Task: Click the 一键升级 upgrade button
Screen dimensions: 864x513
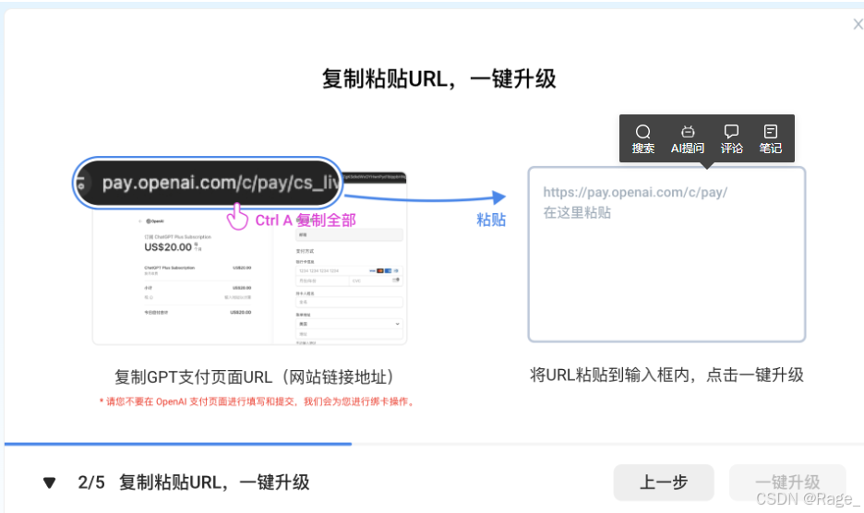Action: tap(787, 483)
